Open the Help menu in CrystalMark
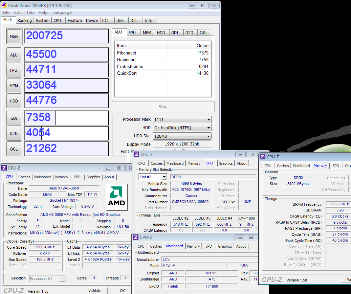 coord(43,13)
